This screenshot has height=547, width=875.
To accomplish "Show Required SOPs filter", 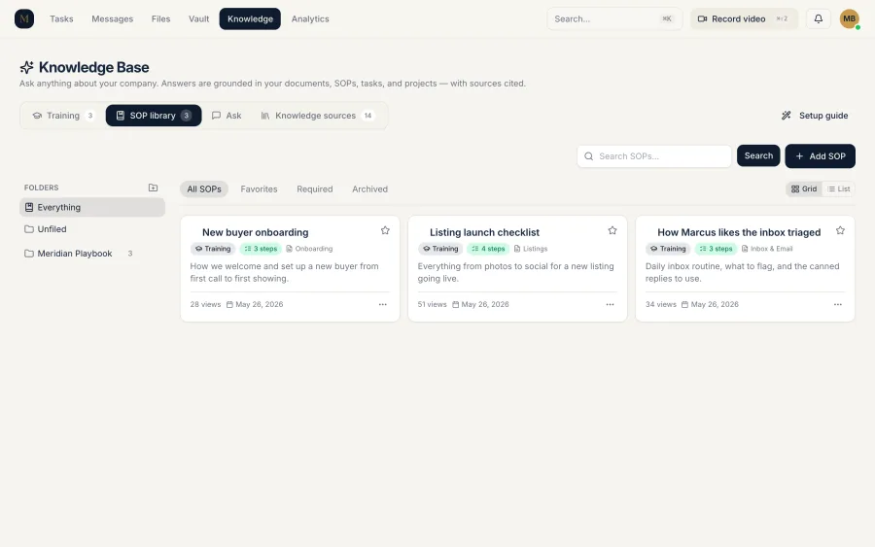I will click(315, 189).
